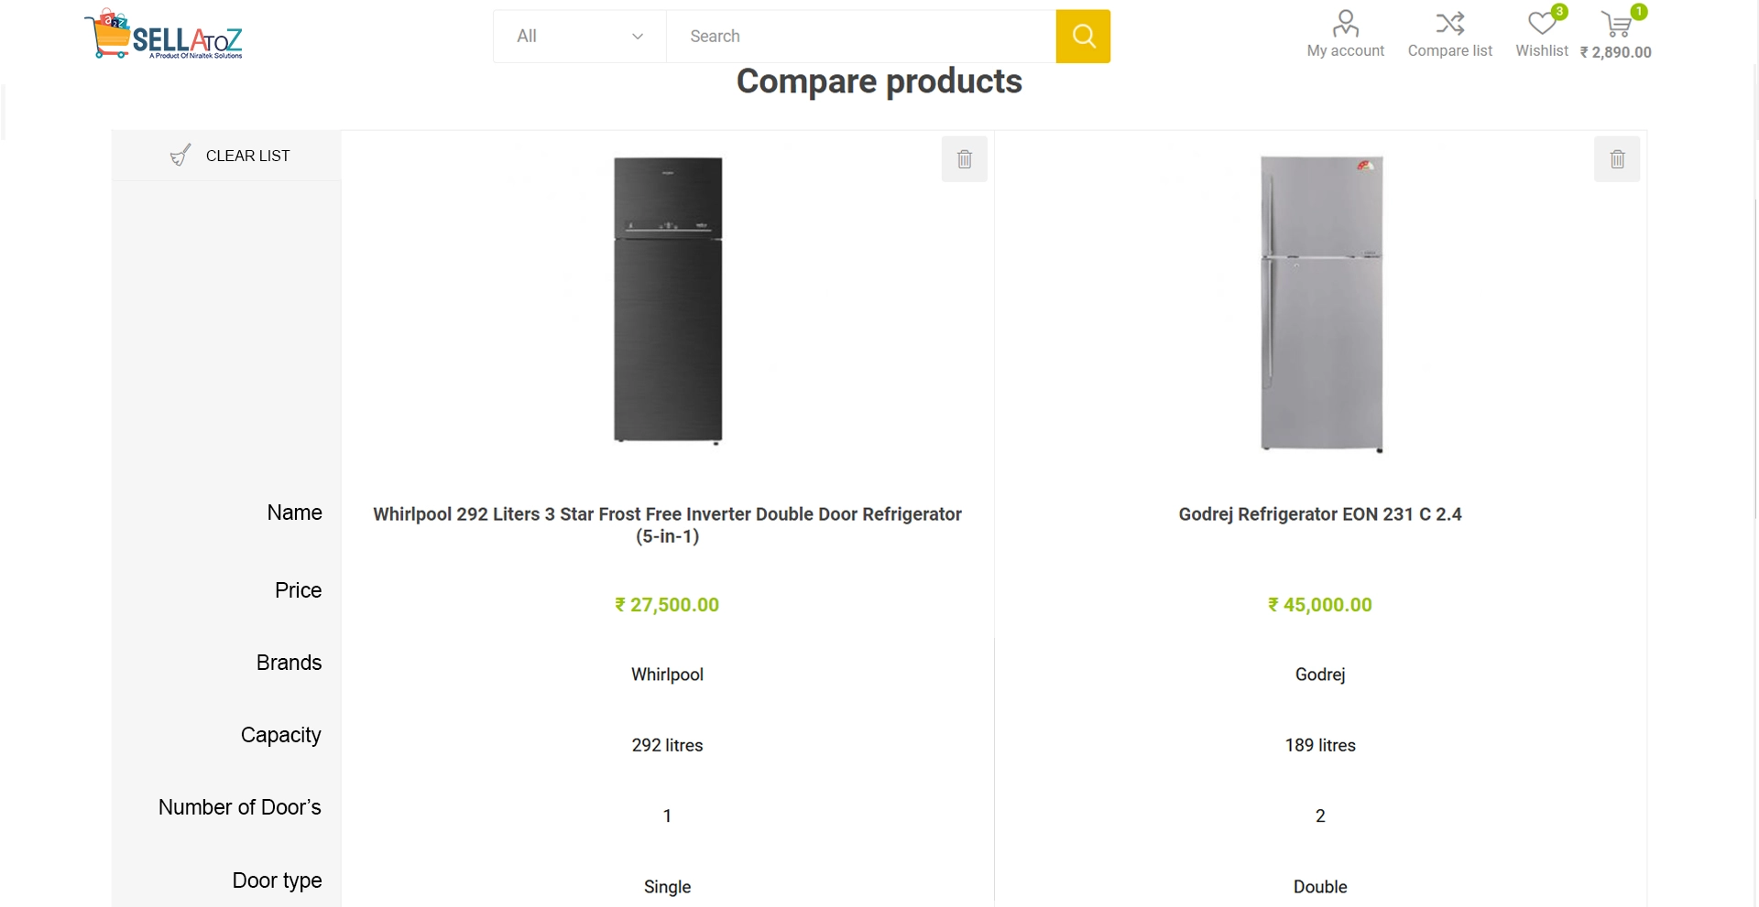Image resolution: width=1759 pixels, height=907 pixels.
Task: Click the broom icon beside Clear List
Action: 180,156
